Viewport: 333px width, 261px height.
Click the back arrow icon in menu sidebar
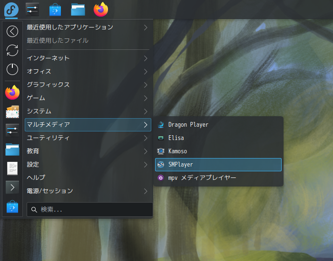[x=12, y=31]
